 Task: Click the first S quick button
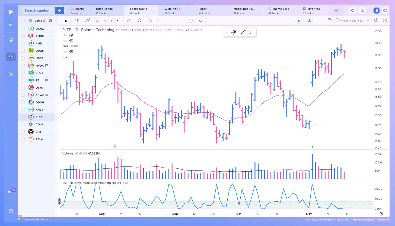point(105,20)
